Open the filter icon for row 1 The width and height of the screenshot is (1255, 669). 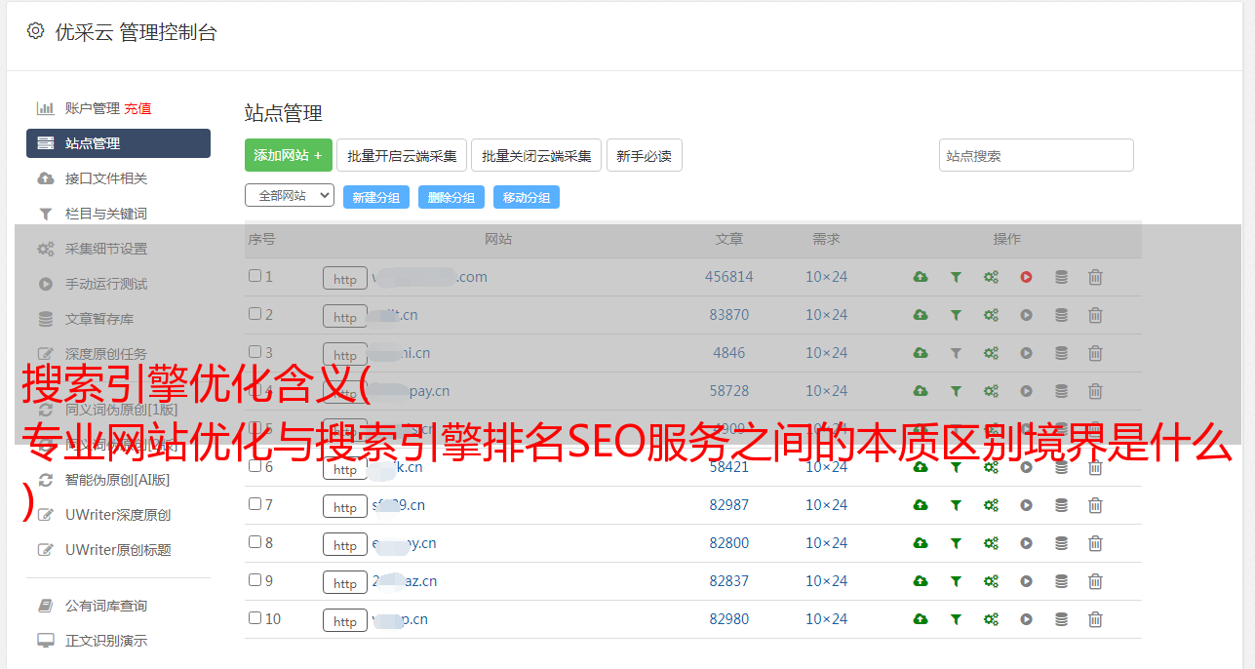click(956, 277)
